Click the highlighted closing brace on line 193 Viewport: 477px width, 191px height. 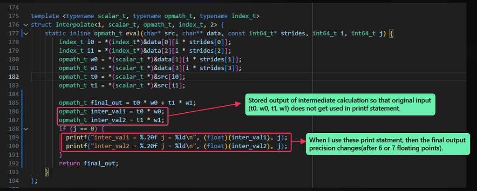pos(47,172)
